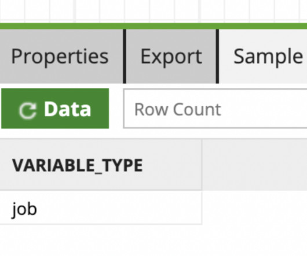This screenshot has width=307, height=256.
Task: Click the white strip above VARIABLE_TYPE header
Action: tap(153, 133)
